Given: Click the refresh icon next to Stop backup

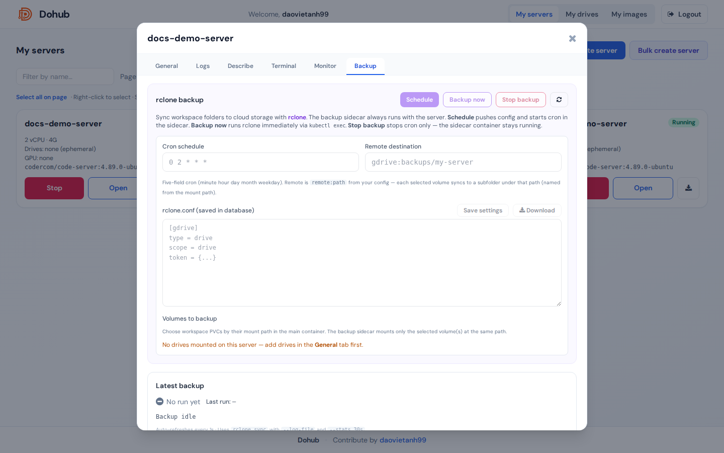Looking at the screenshot, I should click(x=559, y=100).
